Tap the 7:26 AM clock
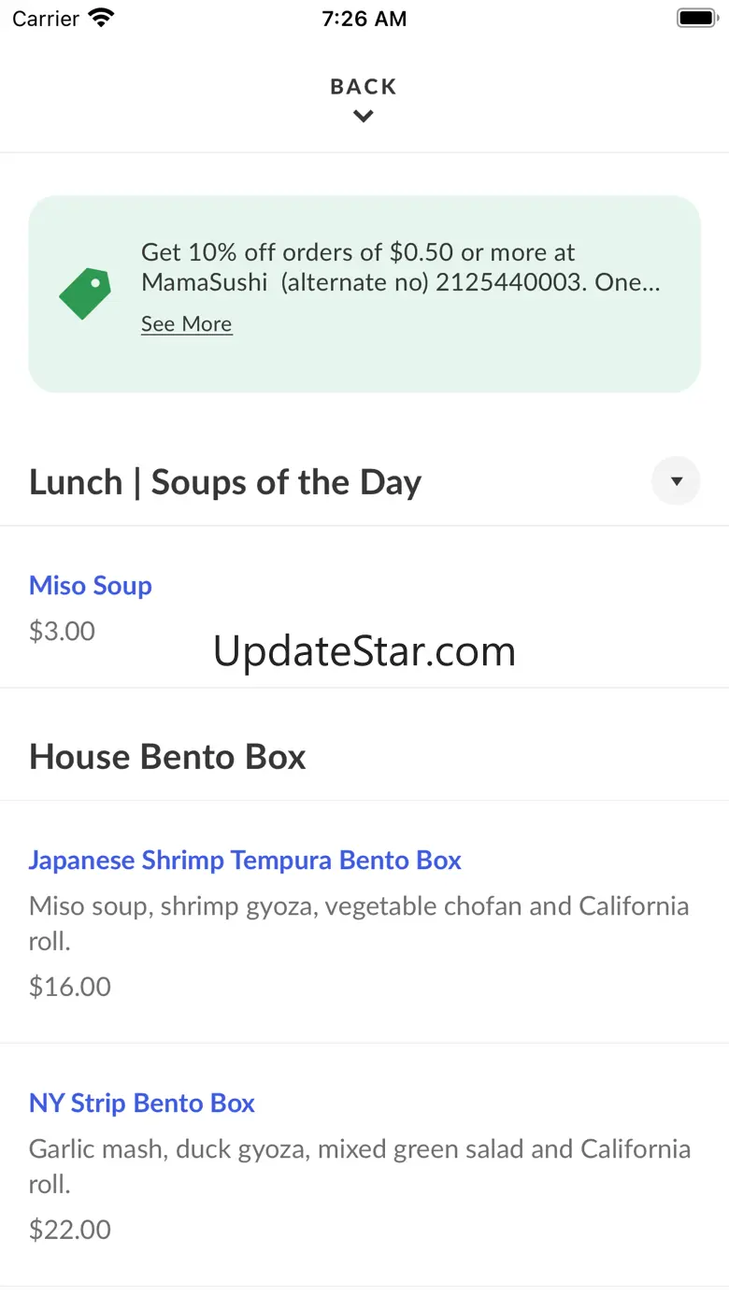The image size is (729, 1296). (364, 19)
